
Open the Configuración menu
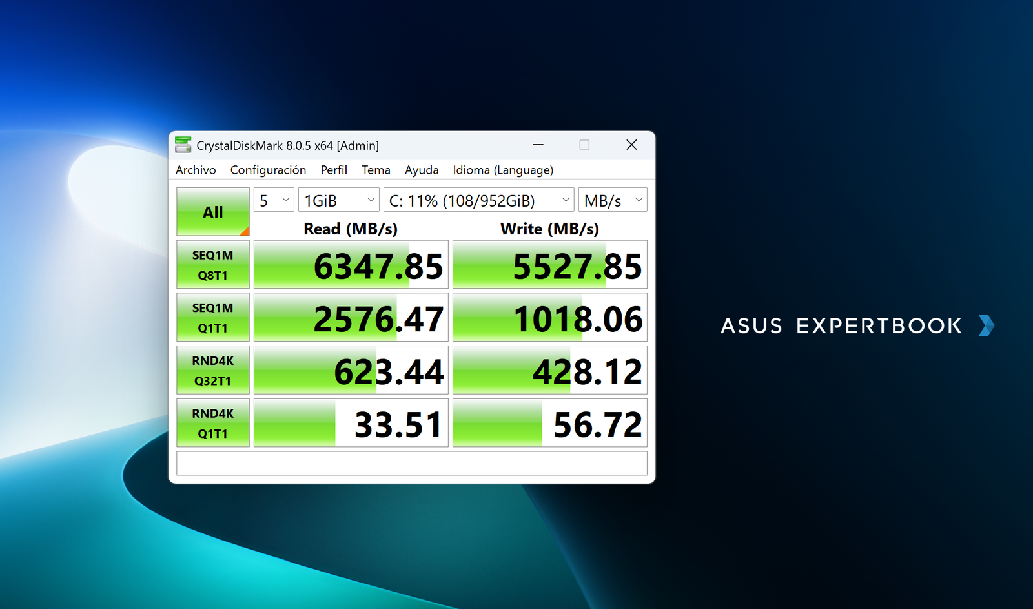pyautogui.click(x=268, y=170)
